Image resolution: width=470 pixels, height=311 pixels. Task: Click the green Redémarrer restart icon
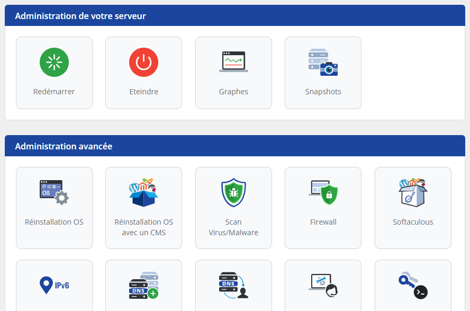[54, 62]
